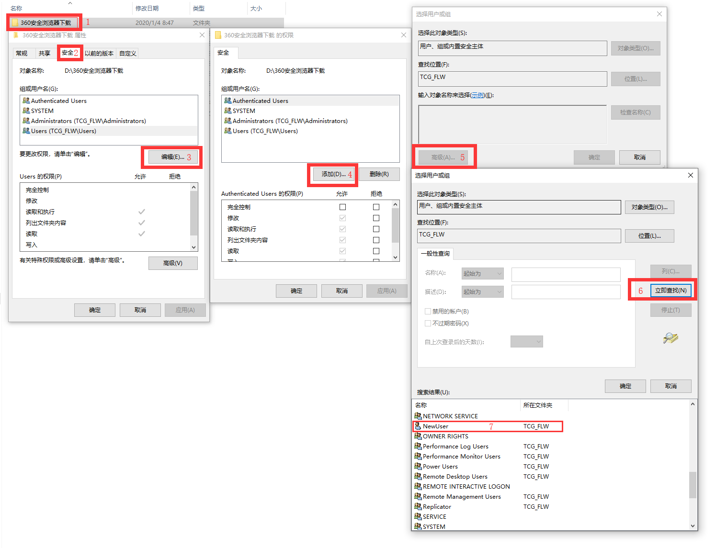Image resolution: width=716 pixels, height=548 pixels.
Task: Select SYSTEM group icon in 属性 window
Action: (26, 111)
